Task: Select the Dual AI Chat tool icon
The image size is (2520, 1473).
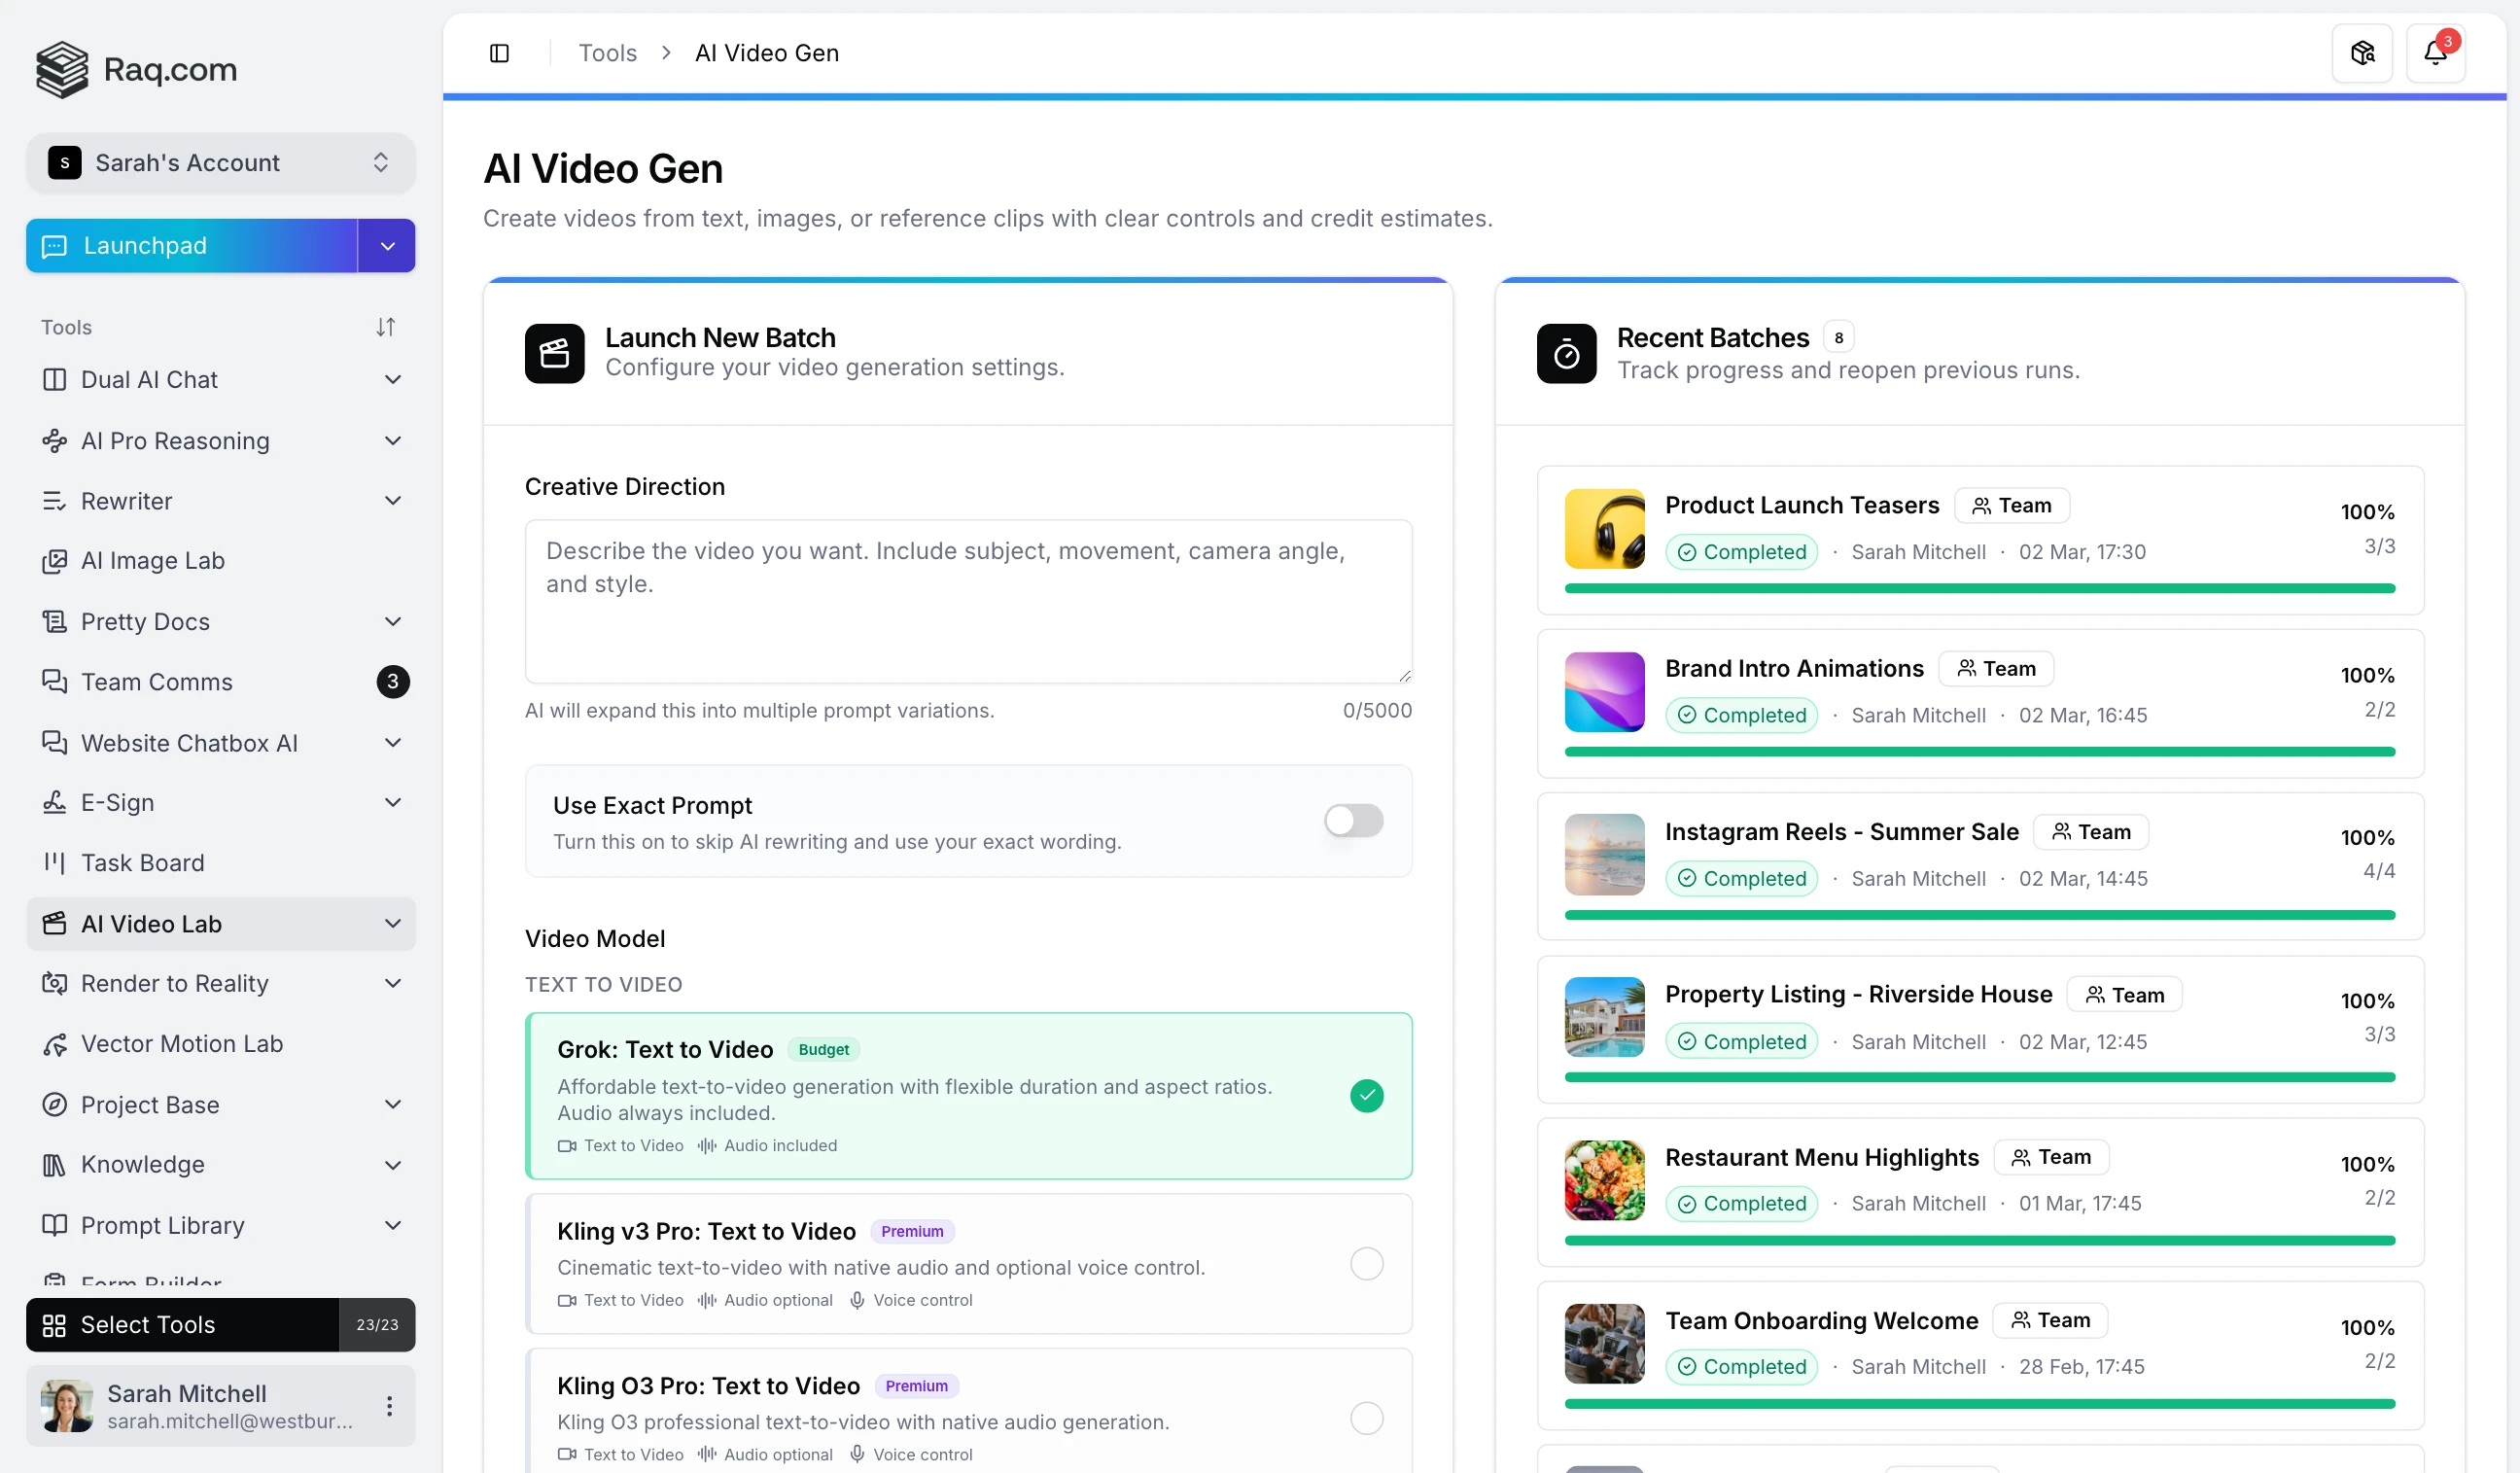Action: (x=55, y=379)
